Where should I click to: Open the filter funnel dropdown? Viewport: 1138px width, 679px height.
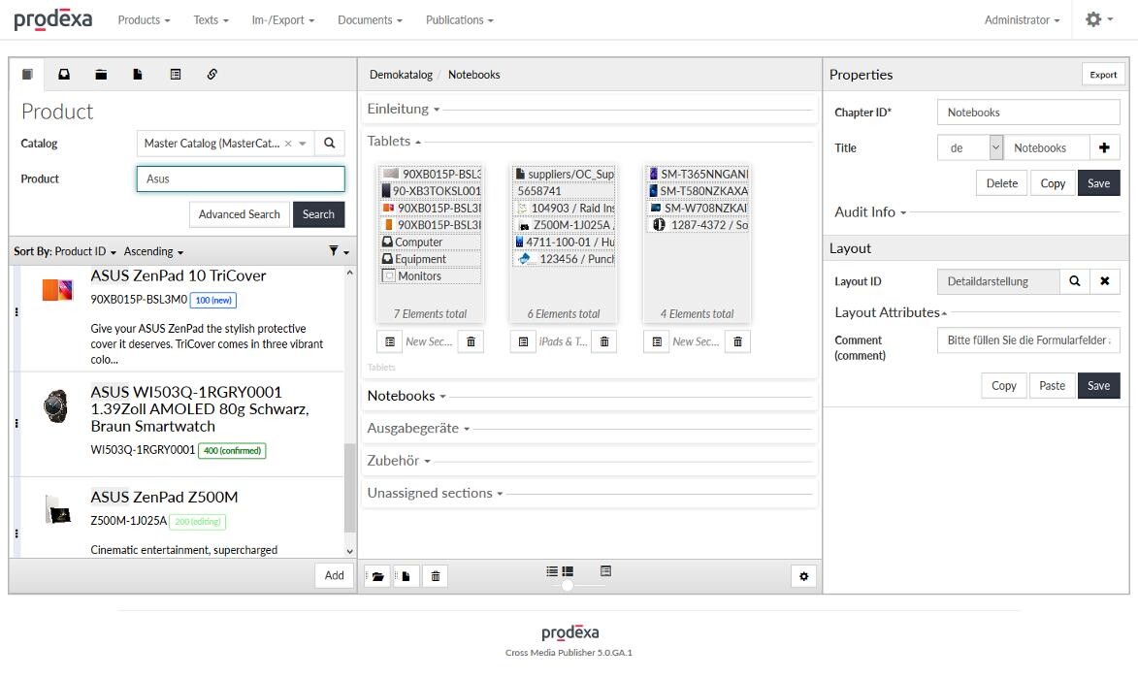pos(338,251)
